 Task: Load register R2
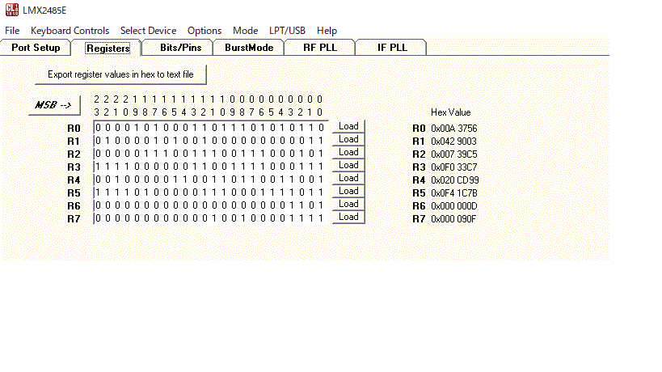348,152
